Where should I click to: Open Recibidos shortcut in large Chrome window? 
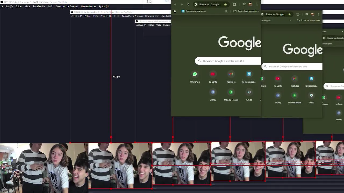(231, 77)
